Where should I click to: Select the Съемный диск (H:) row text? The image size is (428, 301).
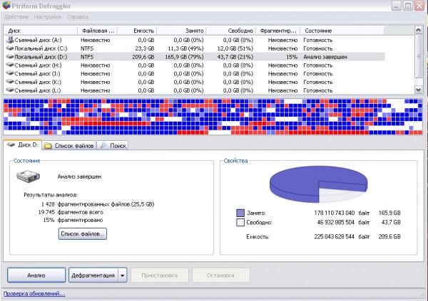[38, 65]
